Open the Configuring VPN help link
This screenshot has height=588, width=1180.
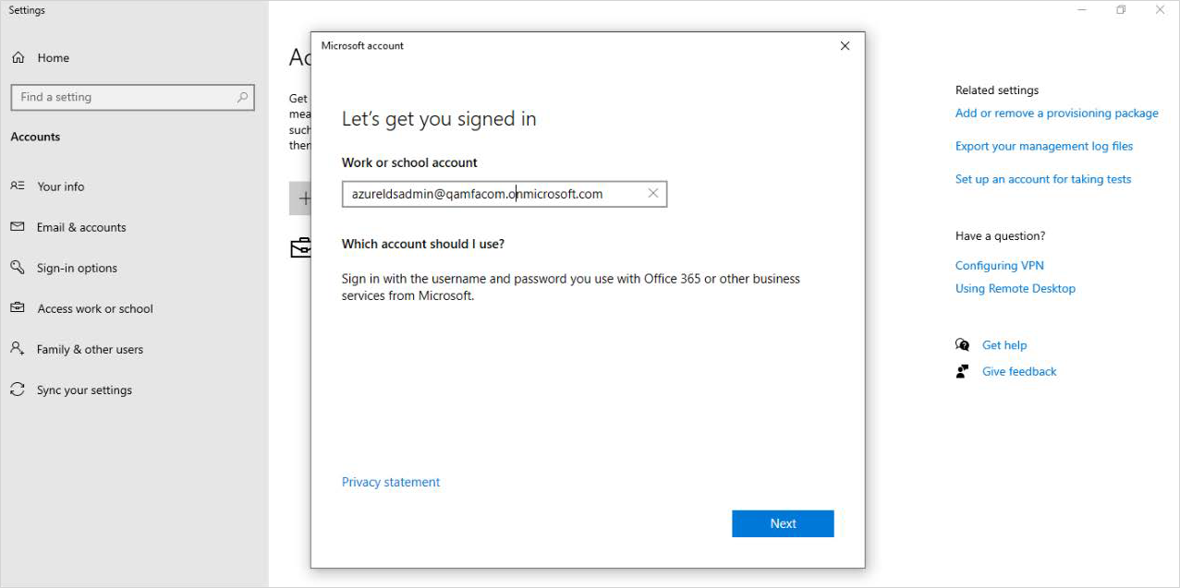[999, 265]
